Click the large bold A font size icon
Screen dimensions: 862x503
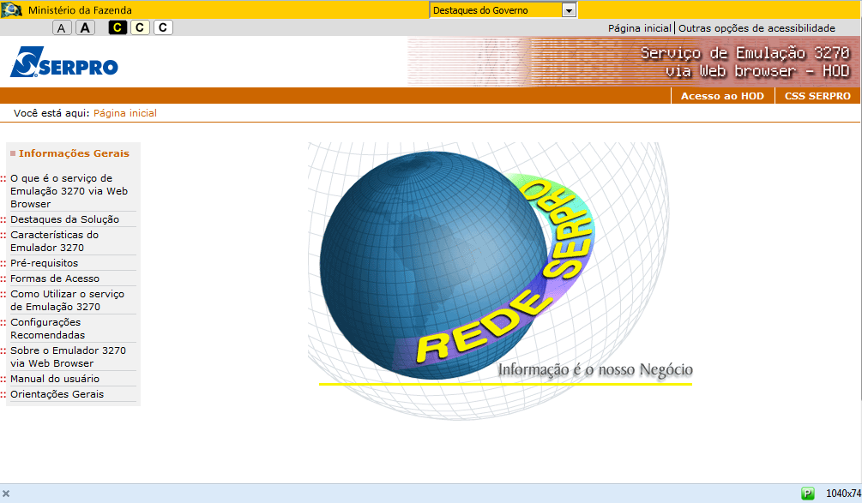(x=85, y=28)
